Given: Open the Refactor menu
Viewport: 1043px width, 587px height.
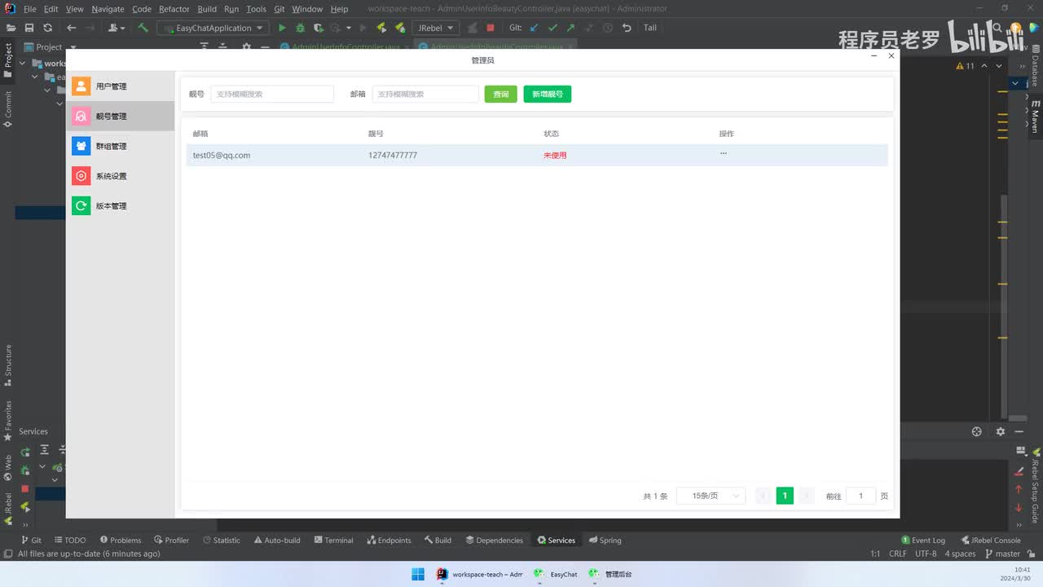Looking at the screenshot, I should click(174, 9).
